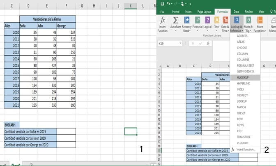
Task: Open the Logical functions icon
Action: 207,20
